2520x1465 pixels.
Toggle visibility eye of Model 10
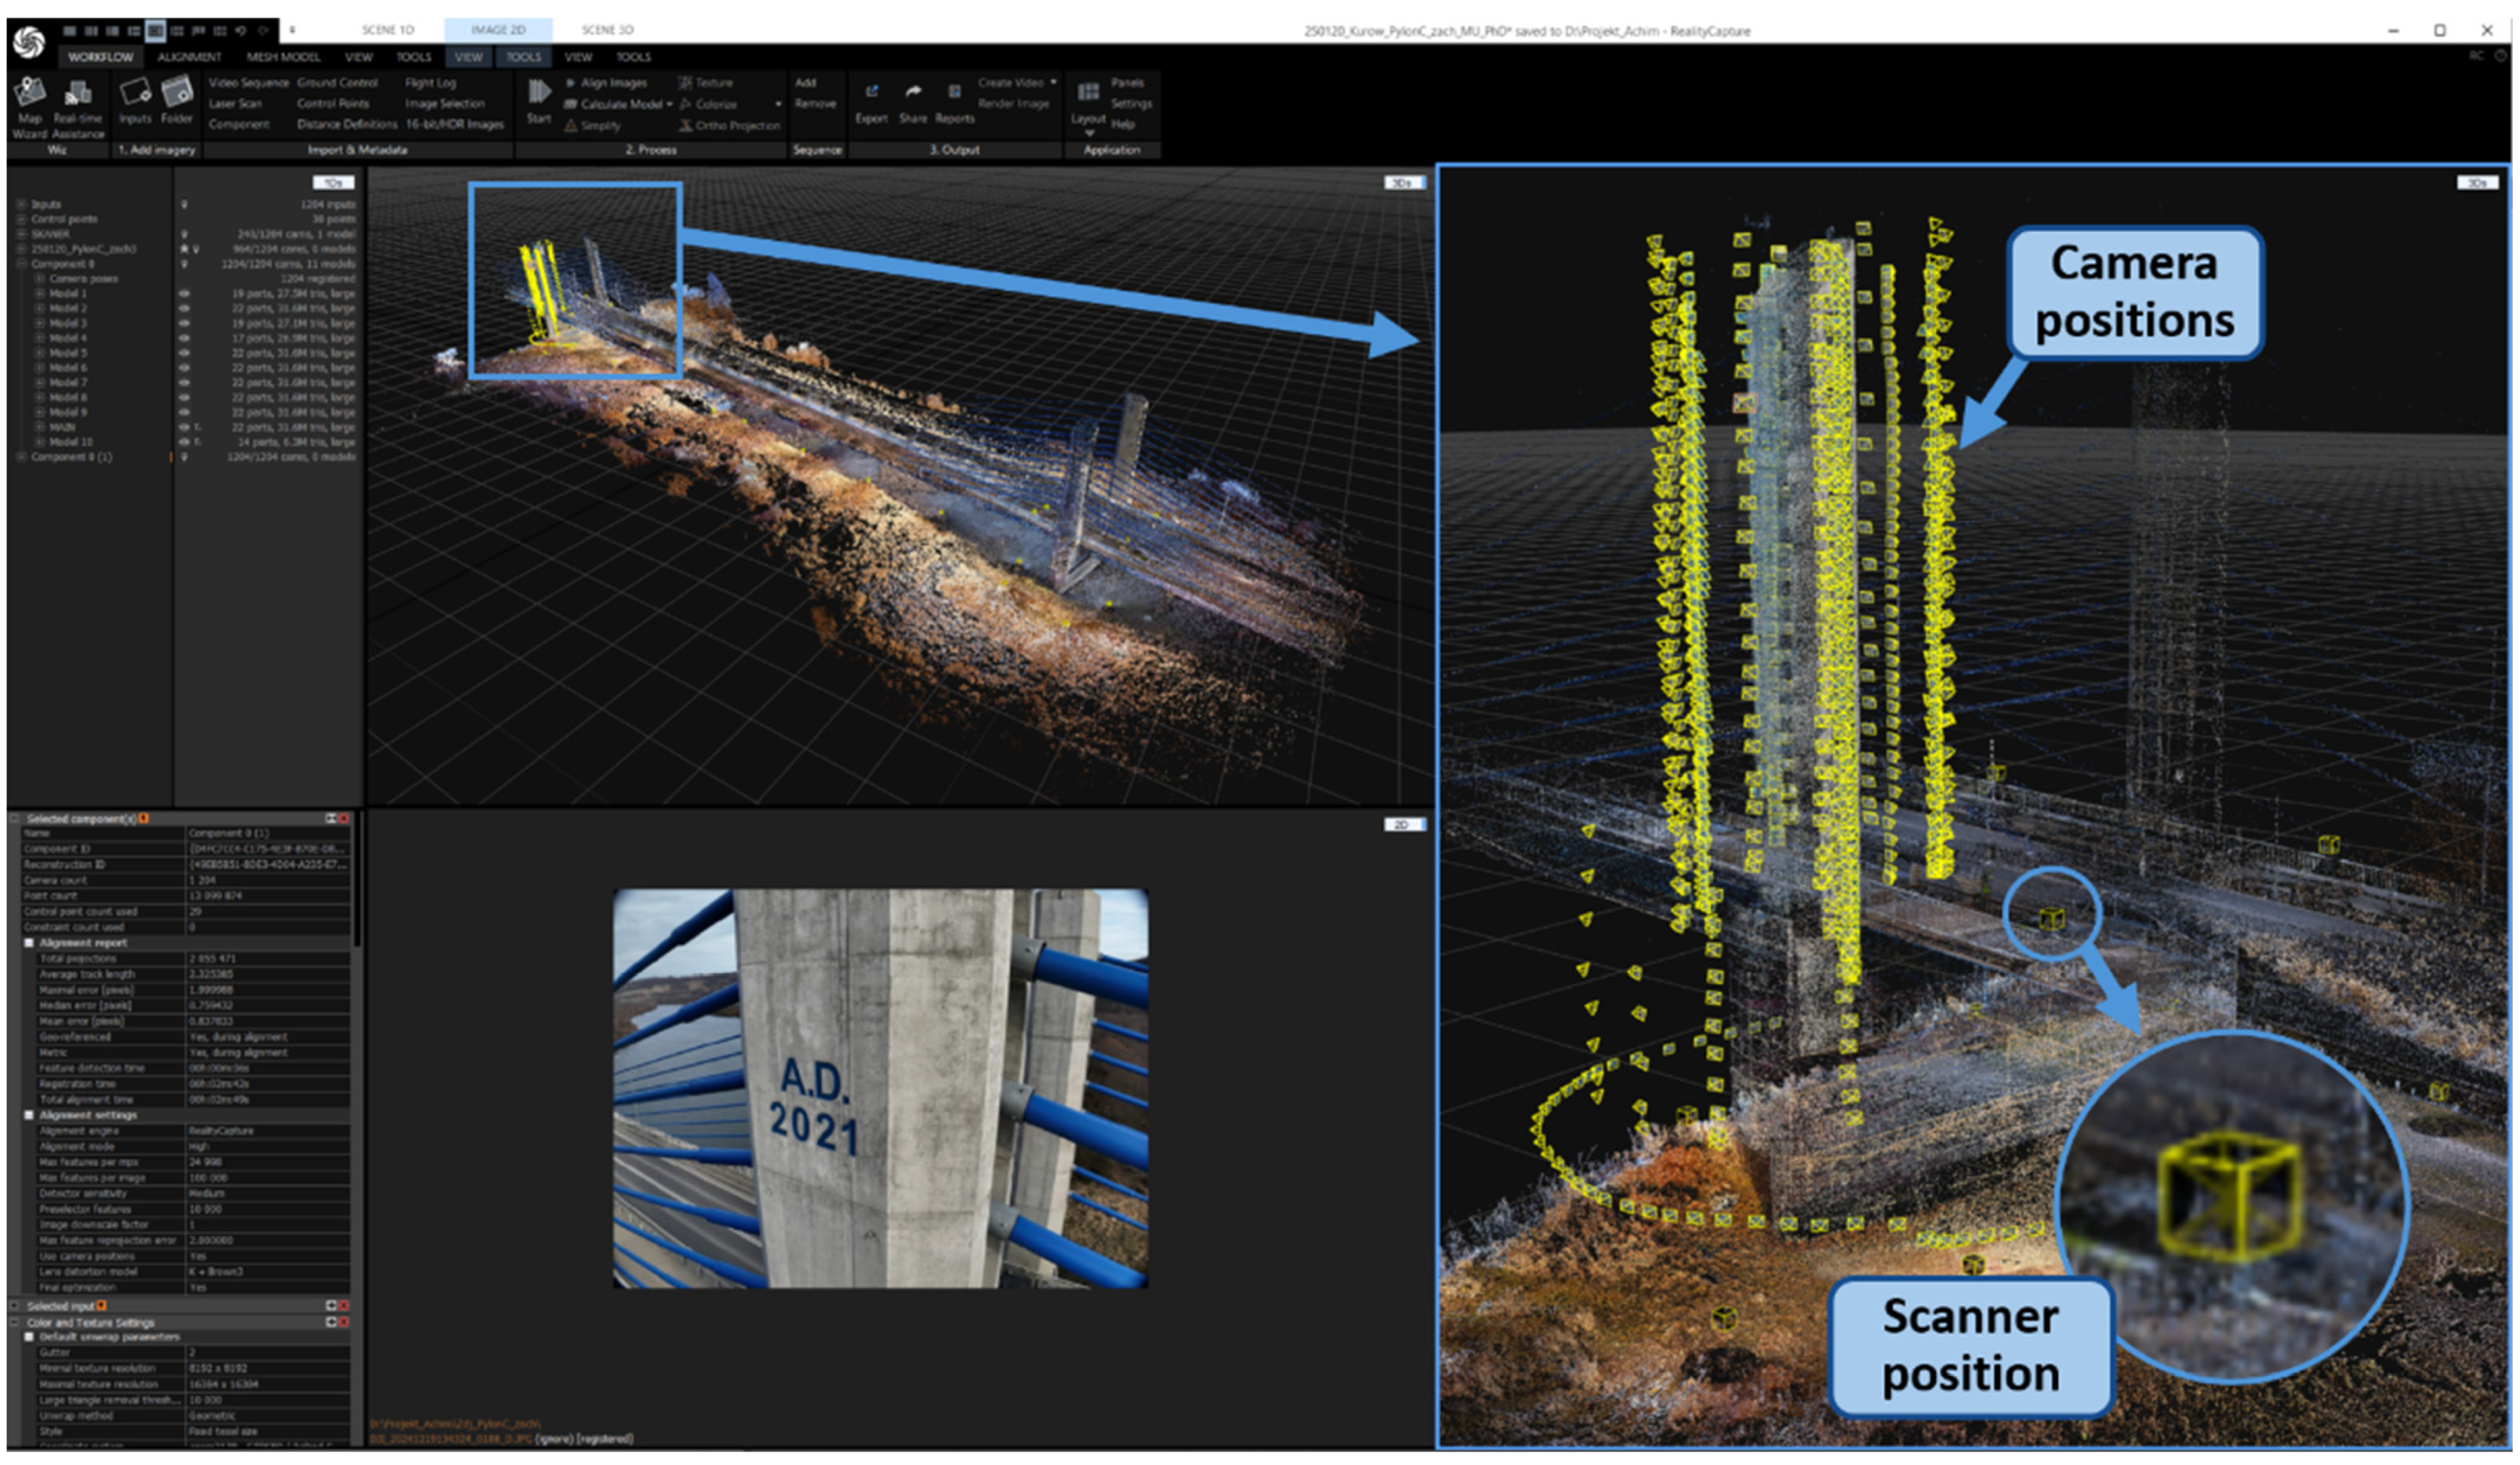tap(184, 442)
